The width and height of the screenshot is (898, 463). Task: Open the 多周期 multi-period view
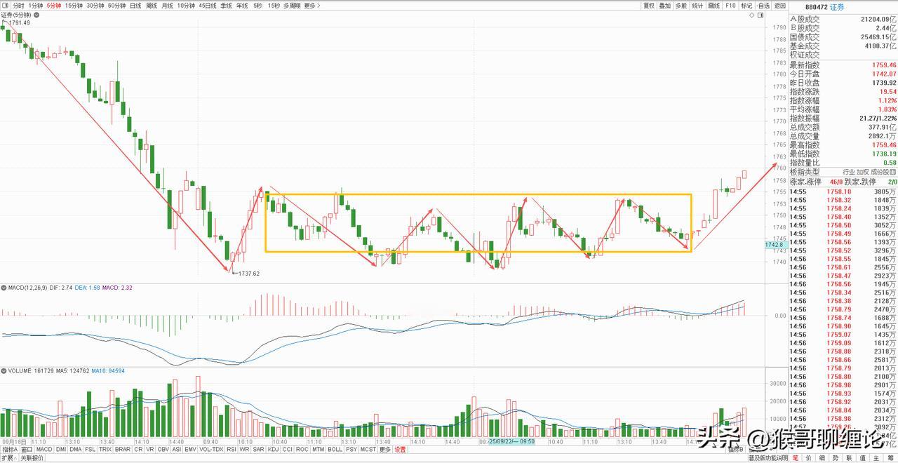(292, 6)
